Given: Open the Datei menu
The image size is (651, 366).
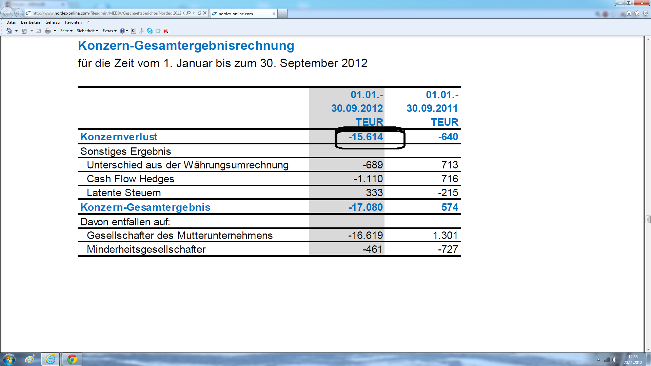Looking at the screenshot, I should click(x=11, y=22).
